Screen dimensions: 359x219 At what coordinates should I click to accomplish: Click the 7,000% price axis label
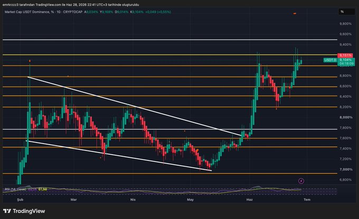(346, 169)
